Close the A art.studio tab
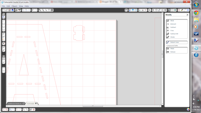201x113 pixels. point(36,103)
